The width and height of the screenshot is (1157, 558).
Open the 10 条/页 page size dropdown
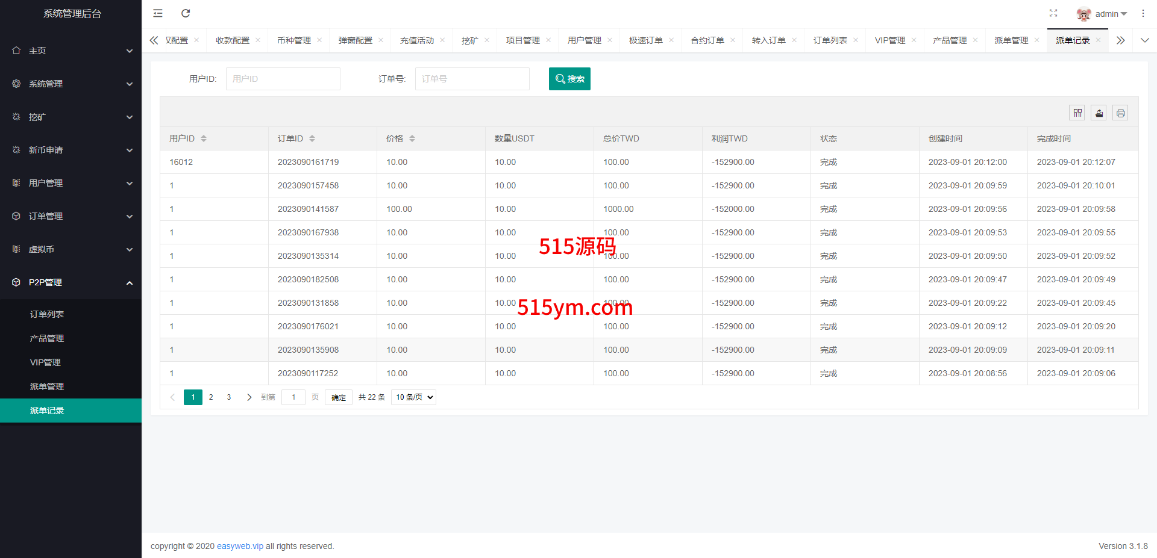click(x=414, y=397)
